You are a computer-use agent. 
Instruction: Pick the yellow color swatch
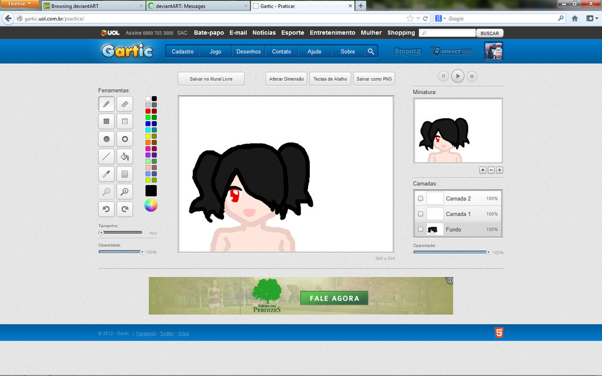point(148,136)
